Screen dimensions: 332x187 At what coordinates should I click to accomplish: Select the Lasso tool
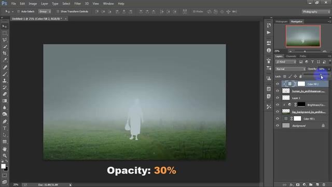click(5, 40)
